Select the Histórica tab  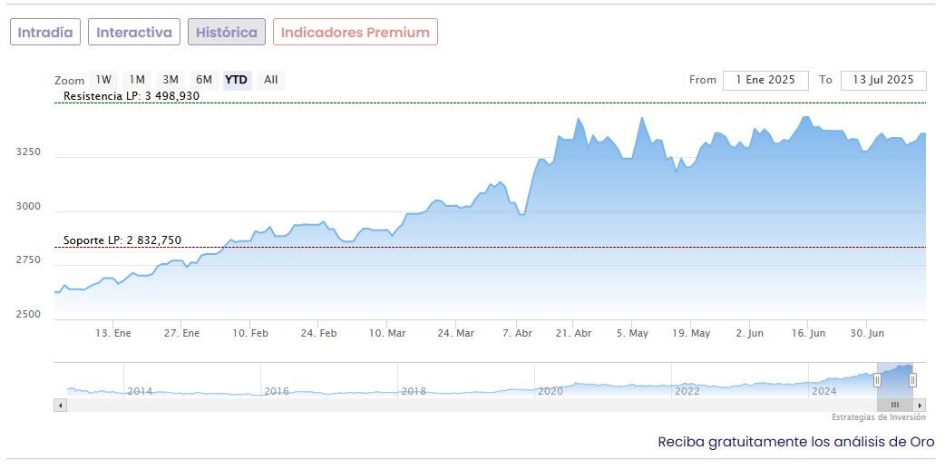click(227, 33)
